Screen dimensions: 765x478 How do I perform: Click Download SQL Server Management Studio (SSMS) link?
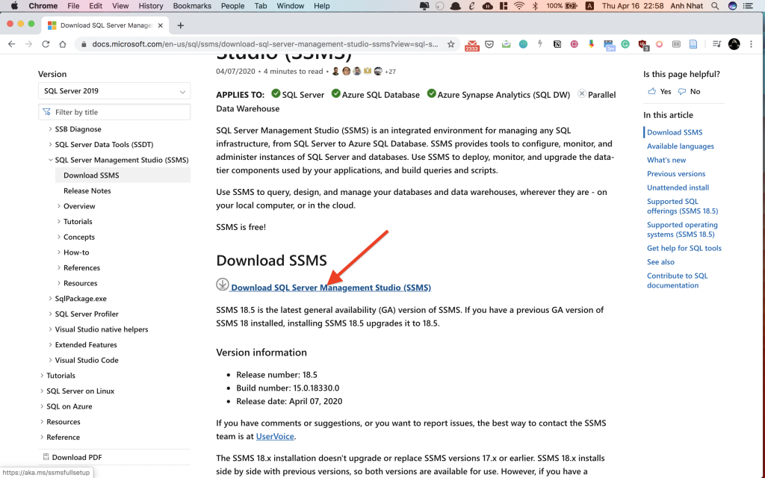pyautogui.click(x=331, y=288)
